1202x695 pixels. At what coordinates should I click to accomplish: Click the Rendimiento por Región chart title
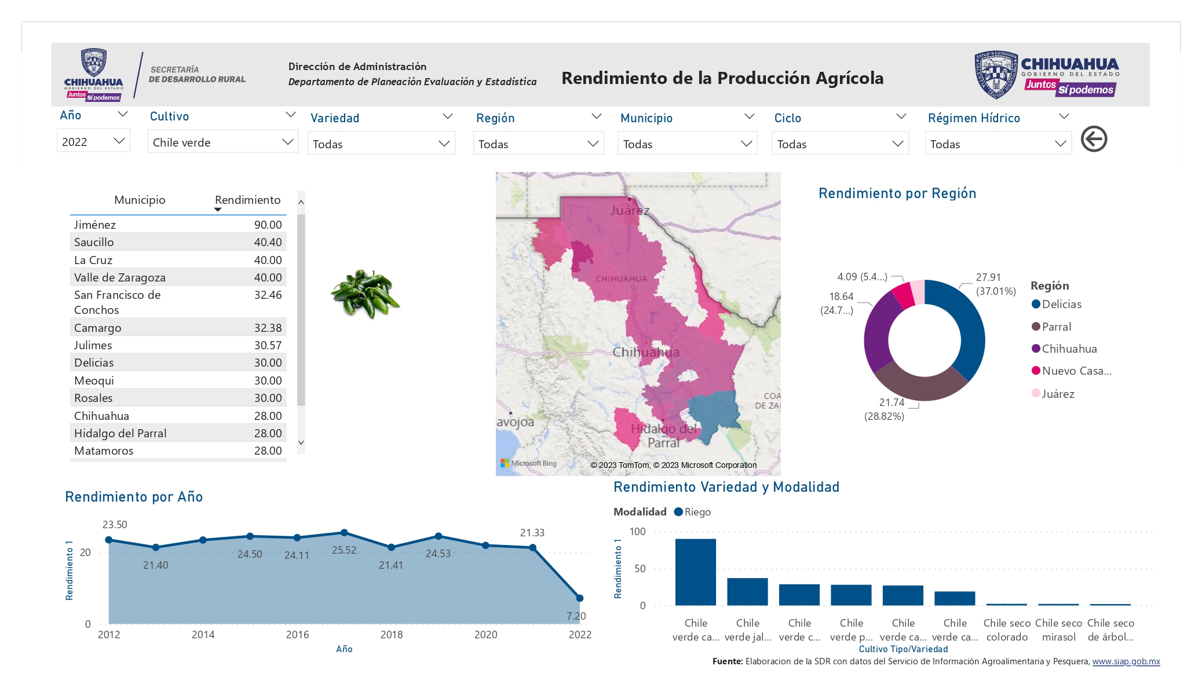(897, 193)
